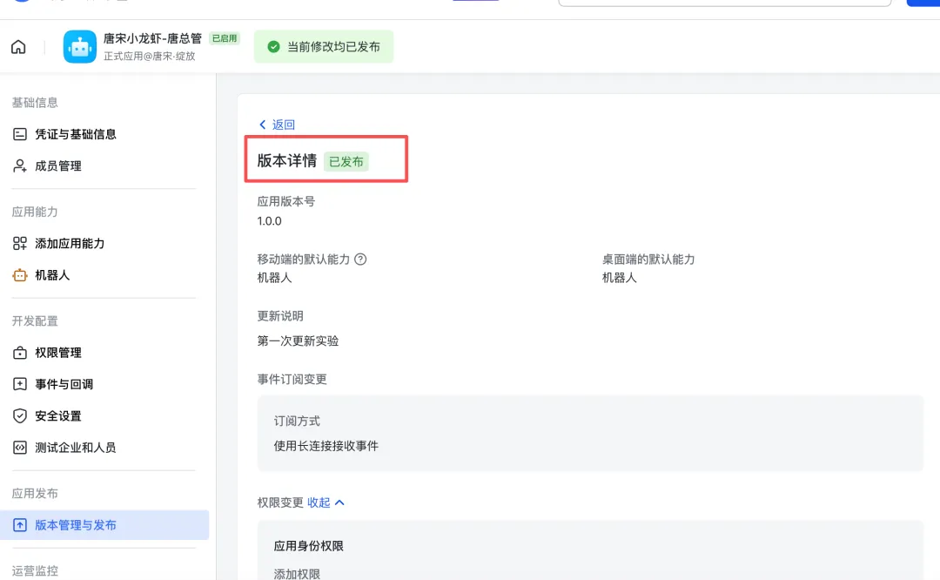Click the 事件与回调 icon
Screen dimensions: 940x580
(x=20, y=384)
